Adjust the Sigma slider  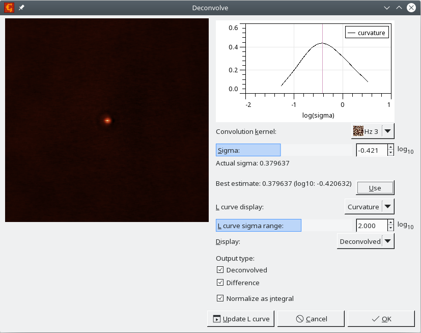click(284, 150)
